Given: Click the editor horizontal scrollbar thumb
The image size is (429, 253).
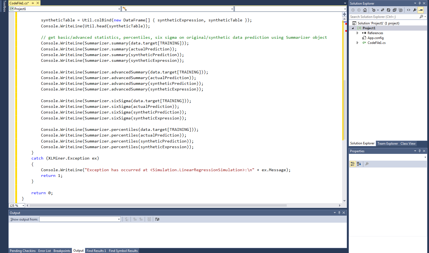Looking at the screenshot, I should [x=158, y=206].
